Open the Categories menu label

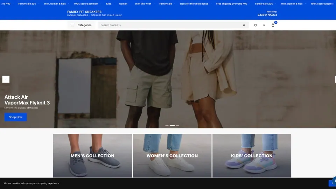coord(84,25)
